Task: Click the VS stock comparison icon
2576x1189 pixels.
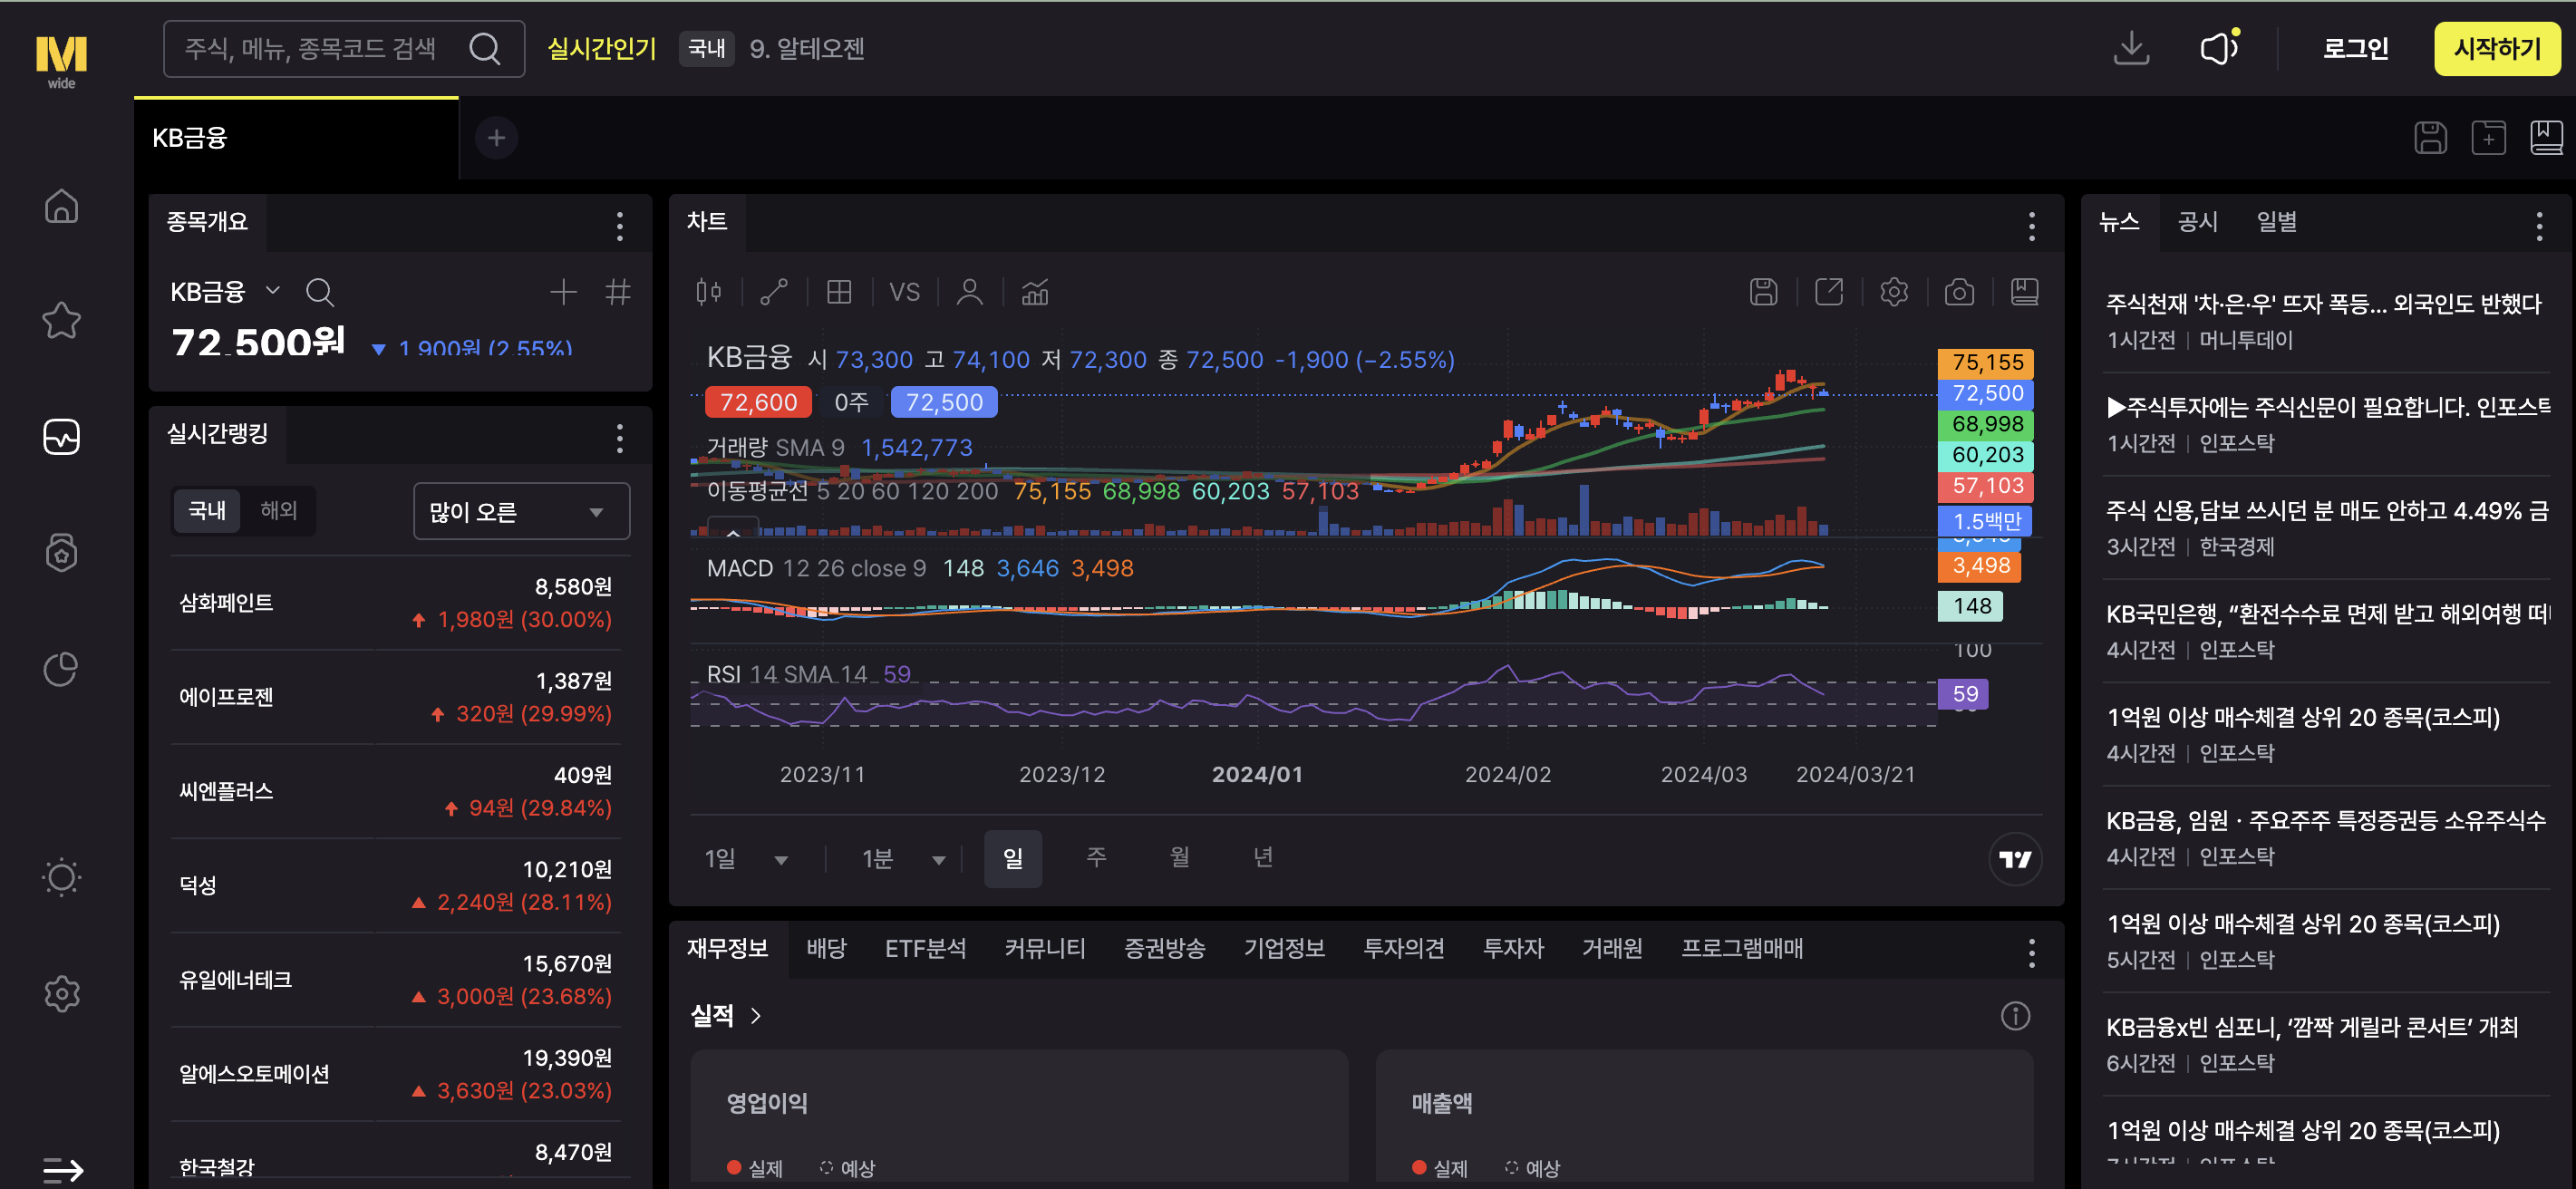Action: (905, 292)
